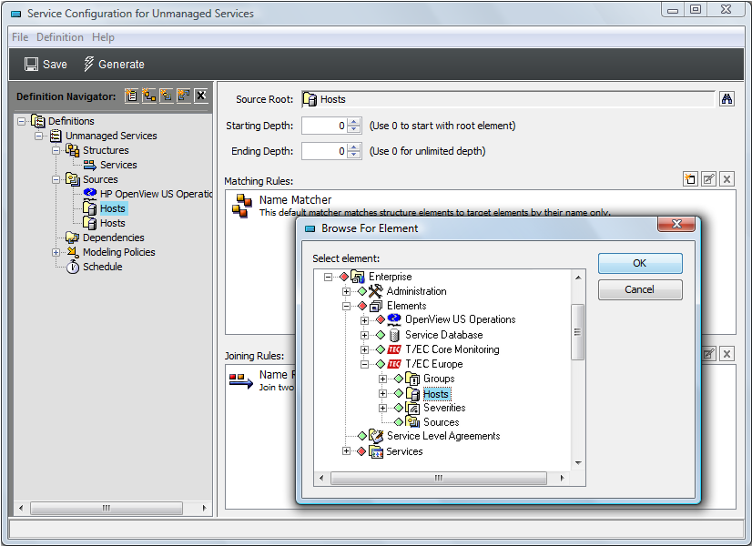
Task: Click second Definition Navigator toolbar icon
Action: click(x=148, y=96)
